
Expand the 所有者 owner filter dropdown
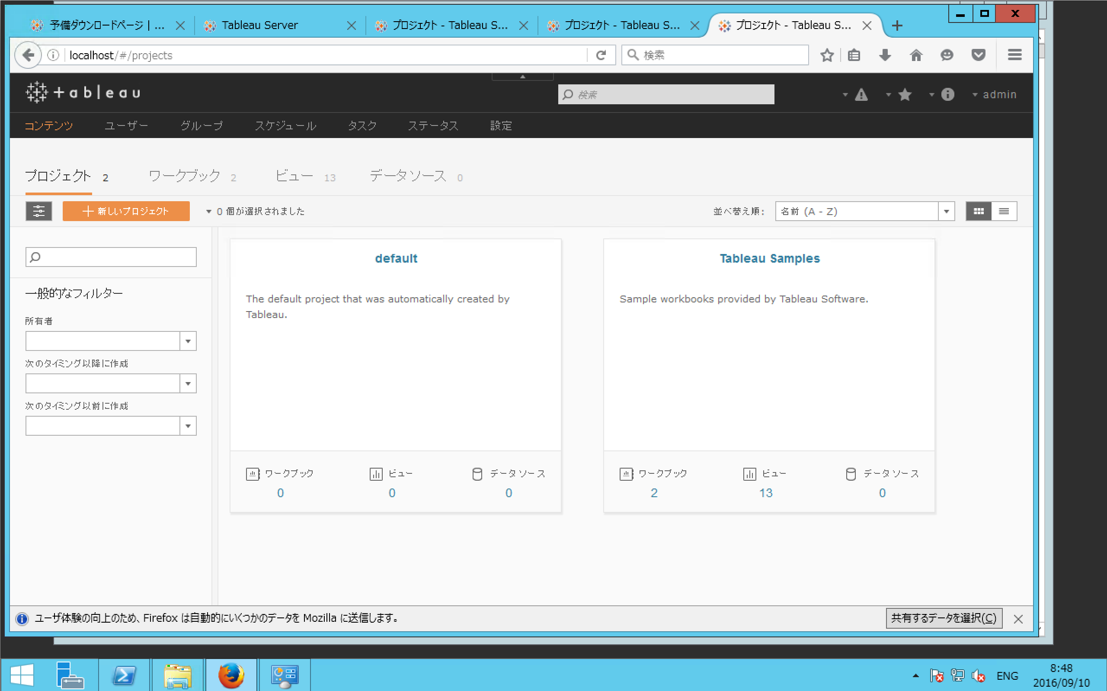[x=188, y=341]
